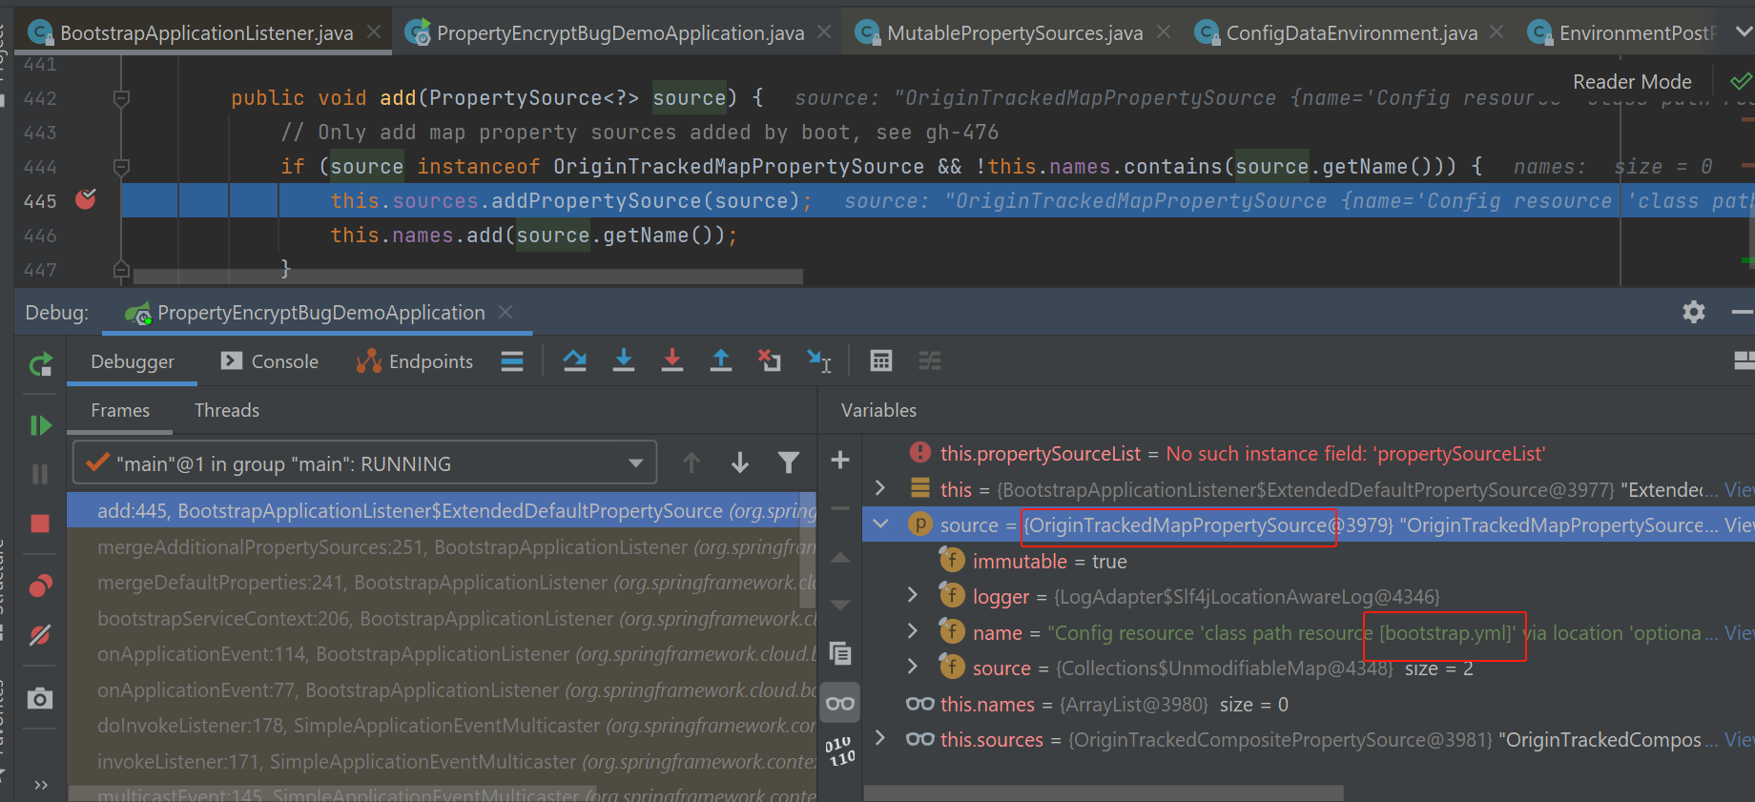Open debug panel settings gear
This screenshot has width=1755, height=802.
pos(1694,312)
